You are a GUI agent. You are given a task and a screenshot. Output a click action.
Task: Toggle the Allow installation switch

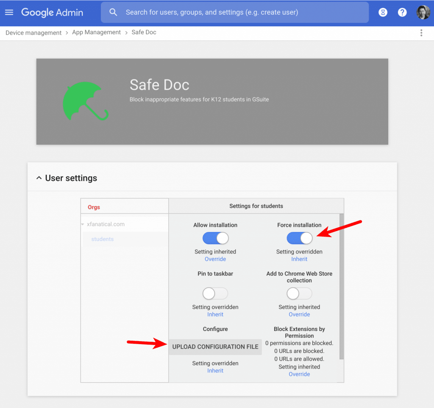pyautogui.click(x=215, y=238)
